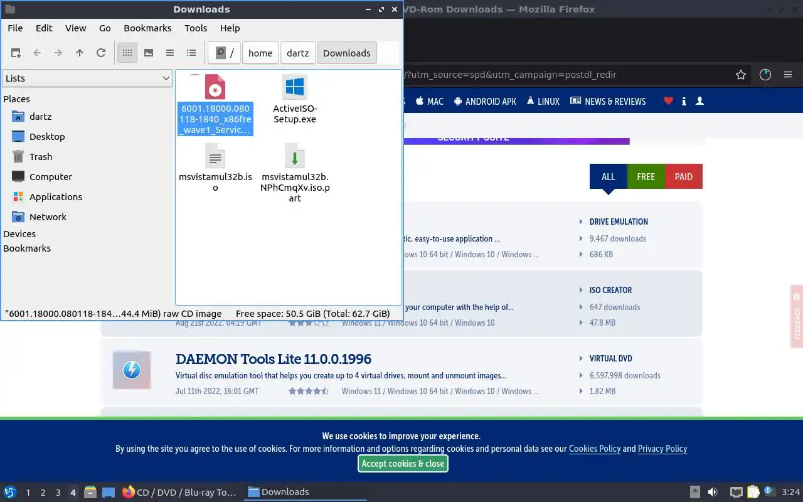Open a new tab in file manager toolbar
Viewport: 803px width, 502px height.
[x=16, y=53]
